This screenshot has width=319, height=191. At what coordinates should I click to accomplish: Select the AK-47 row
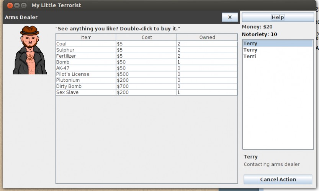pos(146,68)
